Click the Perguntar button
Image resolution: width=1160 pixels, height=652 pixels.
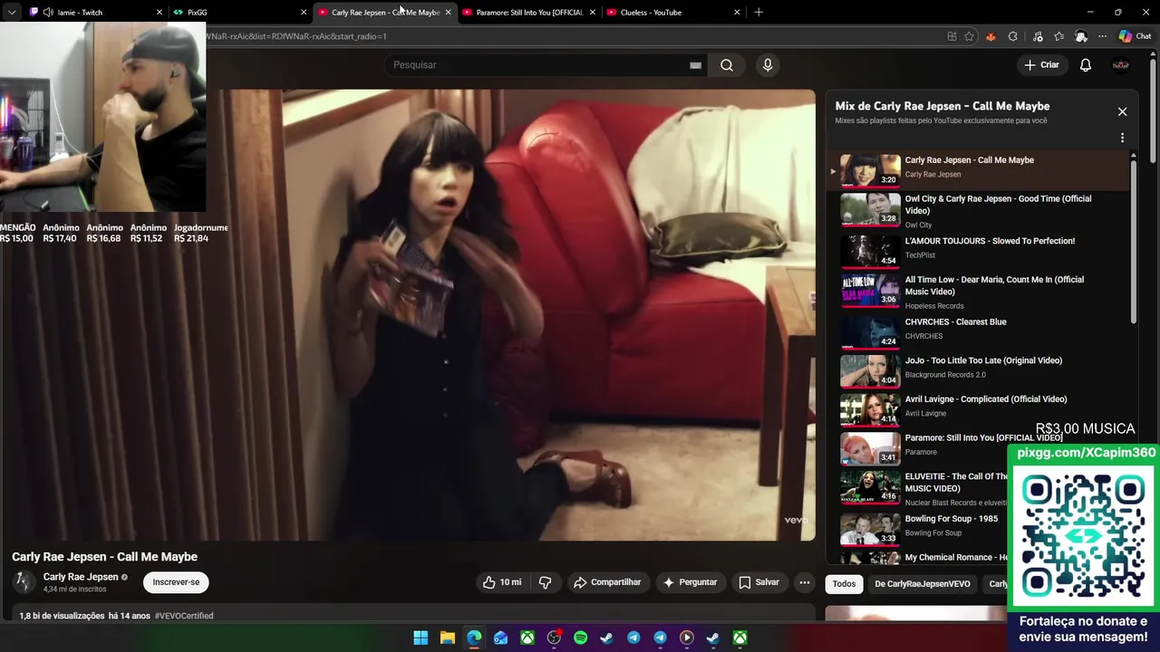tap(690, 582)
